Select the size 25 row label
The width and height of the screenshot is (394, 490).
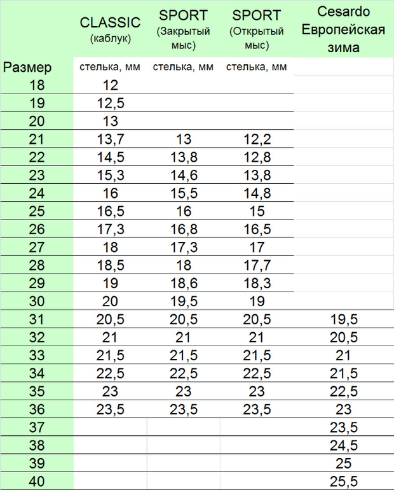[x=37, y=211]
